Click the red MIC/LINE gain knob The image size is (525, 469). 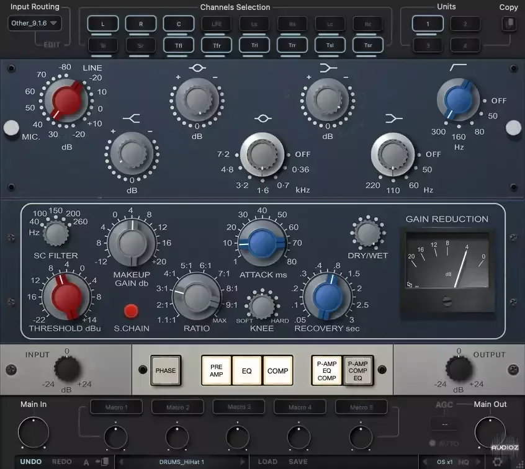pos(66,100)
